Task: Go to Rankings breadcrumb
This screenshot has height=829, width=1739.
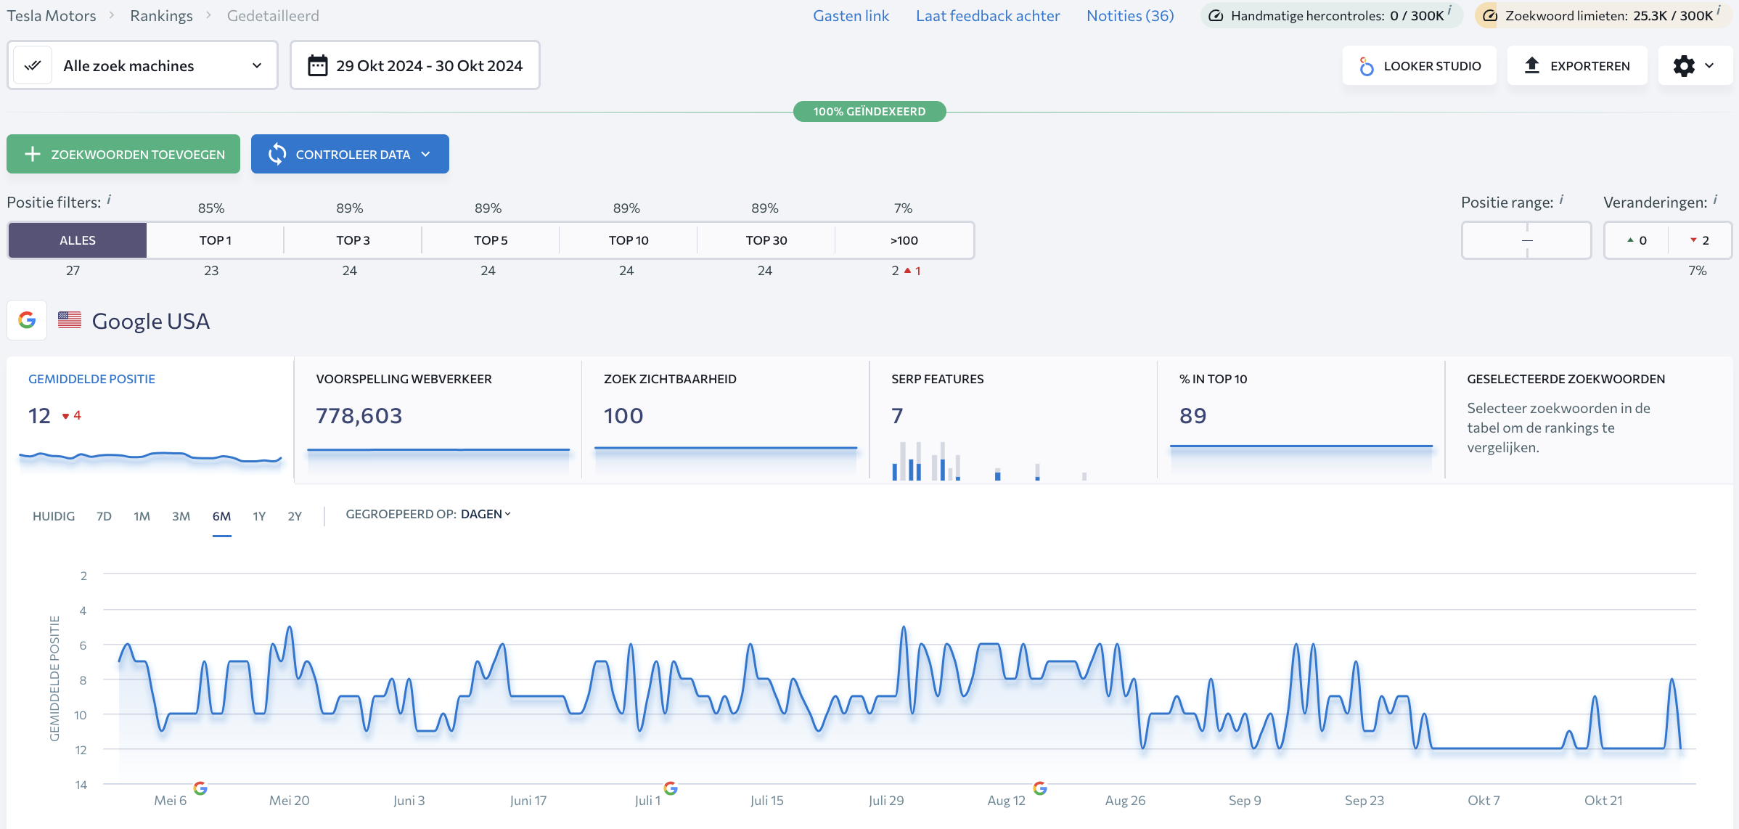Action: 161,15
